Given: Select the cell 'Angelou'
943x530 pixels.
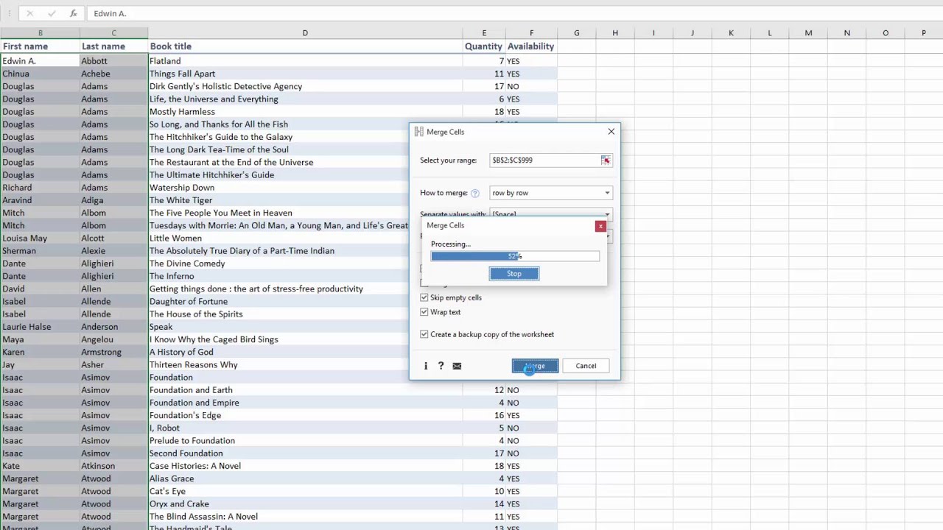Looking at the screenshot, I should coord(113,339).
